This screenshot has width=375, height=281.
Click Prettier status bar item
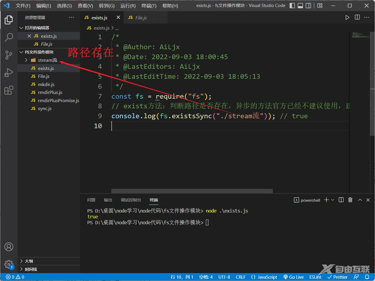click(337, 277)
